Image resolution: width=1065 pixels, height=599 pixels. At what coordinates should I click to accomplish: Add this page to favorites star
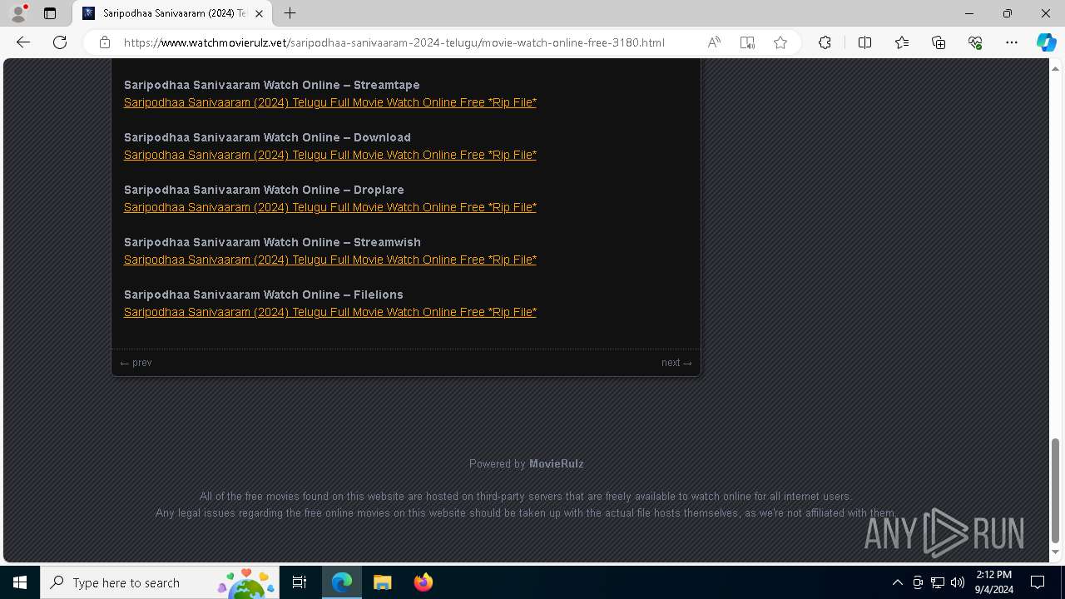pos(780,42)
